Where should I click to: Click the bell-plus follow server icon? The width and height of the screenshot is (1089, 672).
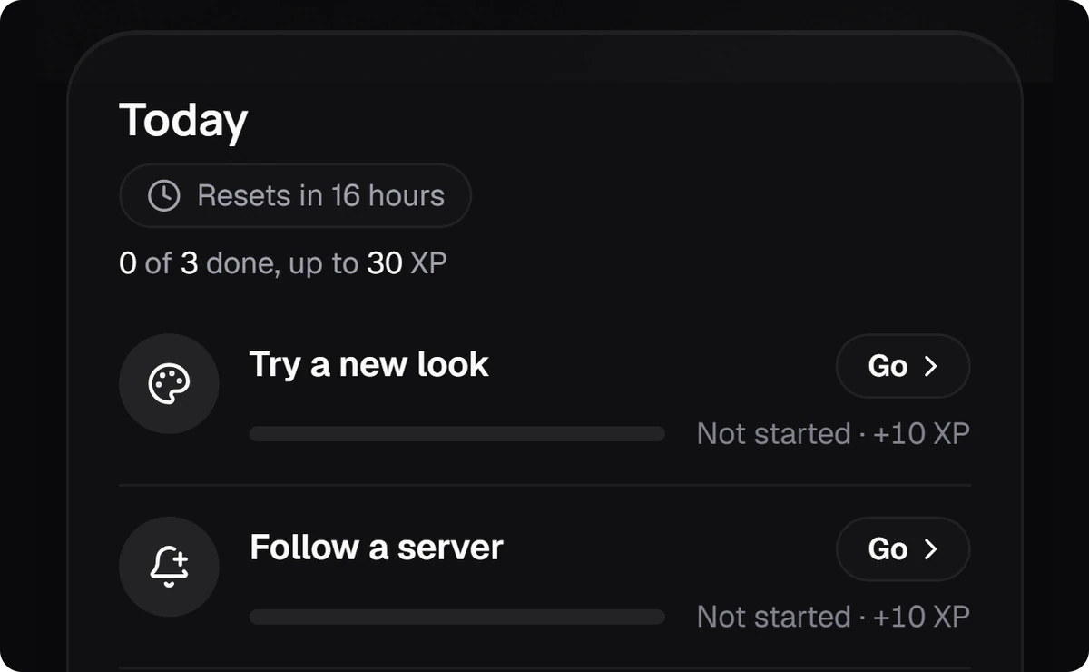(x=169, y=567)
